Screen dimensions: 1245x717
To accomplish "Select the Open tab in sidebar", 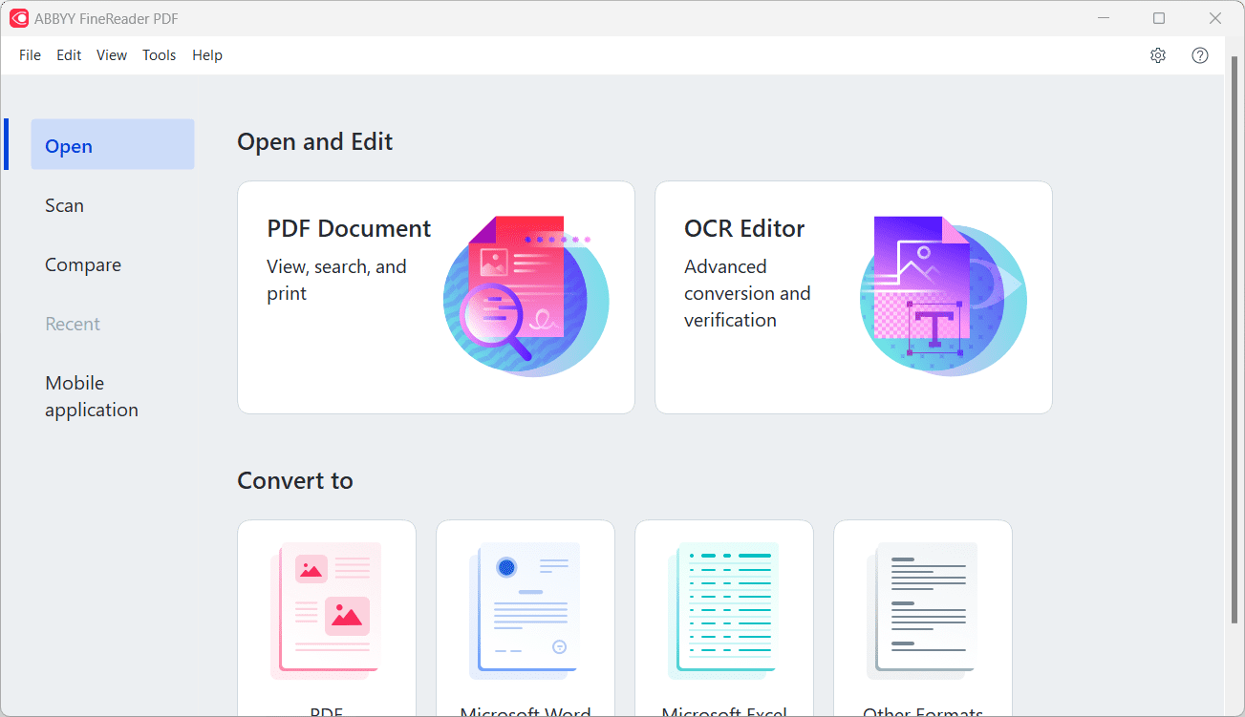I will [113, 144].
